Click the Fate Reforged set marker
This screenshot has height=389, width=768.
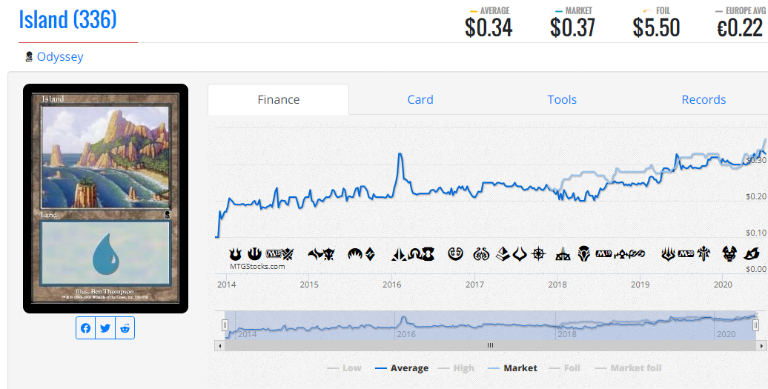pyautogui.click(x=315, y=254)
